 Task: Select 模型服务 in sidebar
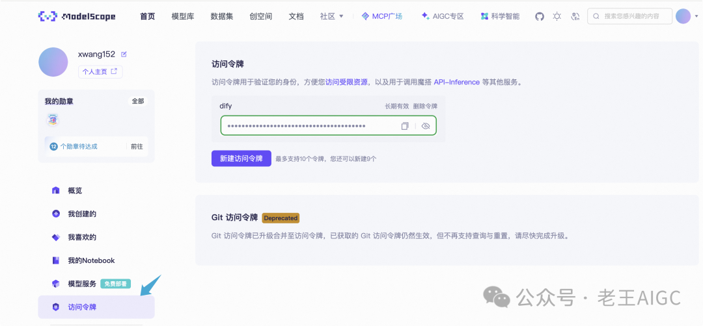pyautogui.click(x=96, y=284)
